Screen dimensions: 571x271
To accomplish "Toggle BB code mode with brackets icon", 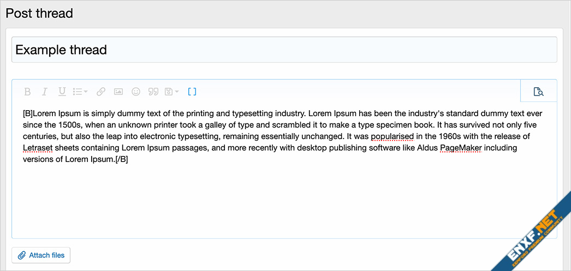I will [192, 92].
